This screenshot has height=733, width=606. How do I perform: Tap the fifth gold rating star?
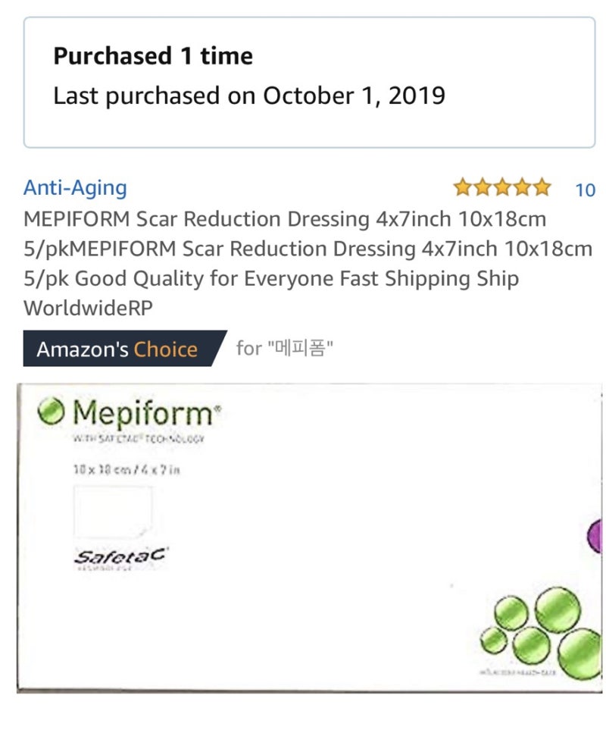(542, 187)
